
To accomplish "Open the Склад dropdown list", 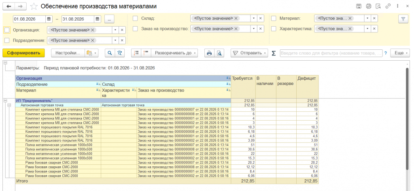I will pos(254,19).
